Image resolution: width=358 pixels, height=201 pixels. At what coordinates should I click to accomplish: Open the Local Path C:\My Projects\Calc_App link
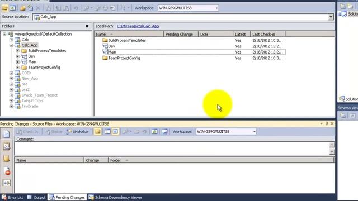point(138,26)
